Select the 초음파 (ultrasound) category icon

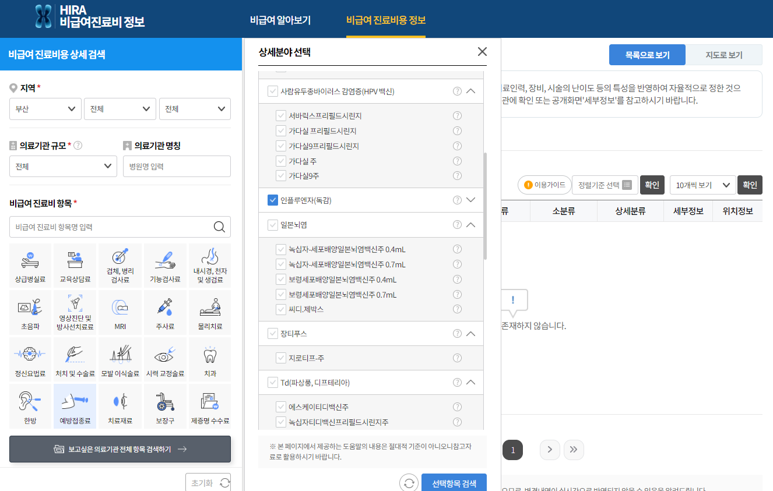[x=30, y=312]
